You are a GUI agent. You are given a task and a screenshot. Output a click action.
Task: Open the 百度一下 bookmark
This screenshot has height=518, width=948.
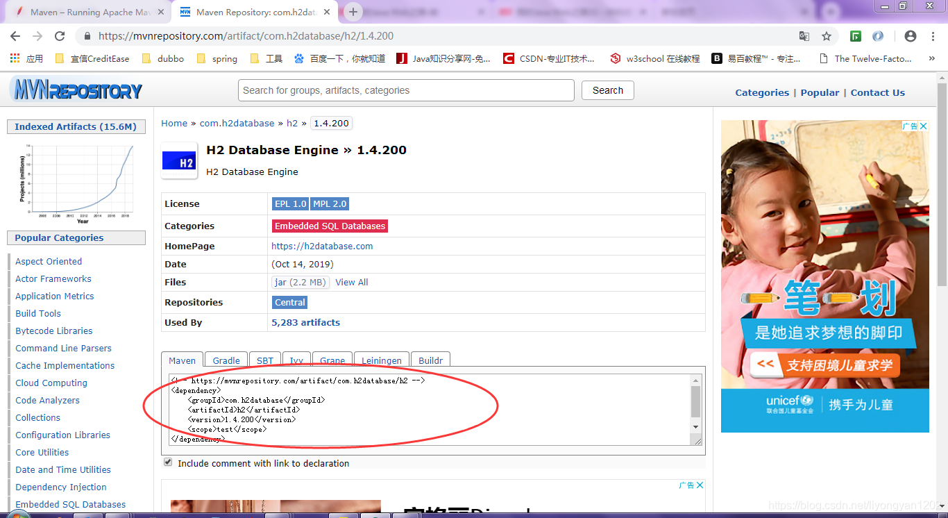[340, 58]
